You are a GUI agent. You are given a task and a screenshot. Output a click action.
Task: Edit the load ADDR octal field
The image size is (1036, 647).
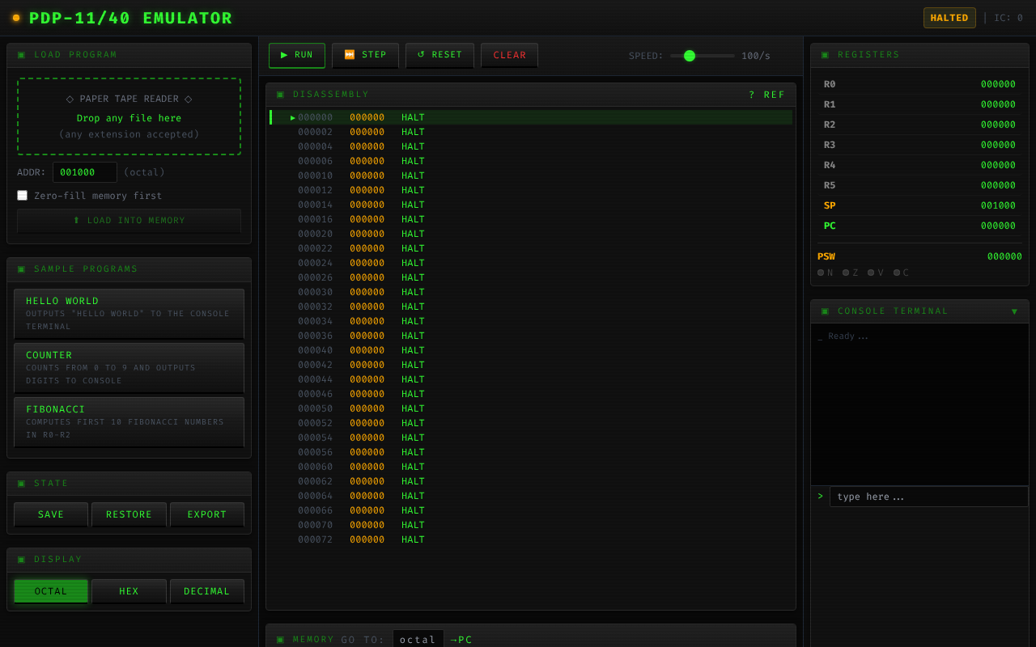pos(85,172)
